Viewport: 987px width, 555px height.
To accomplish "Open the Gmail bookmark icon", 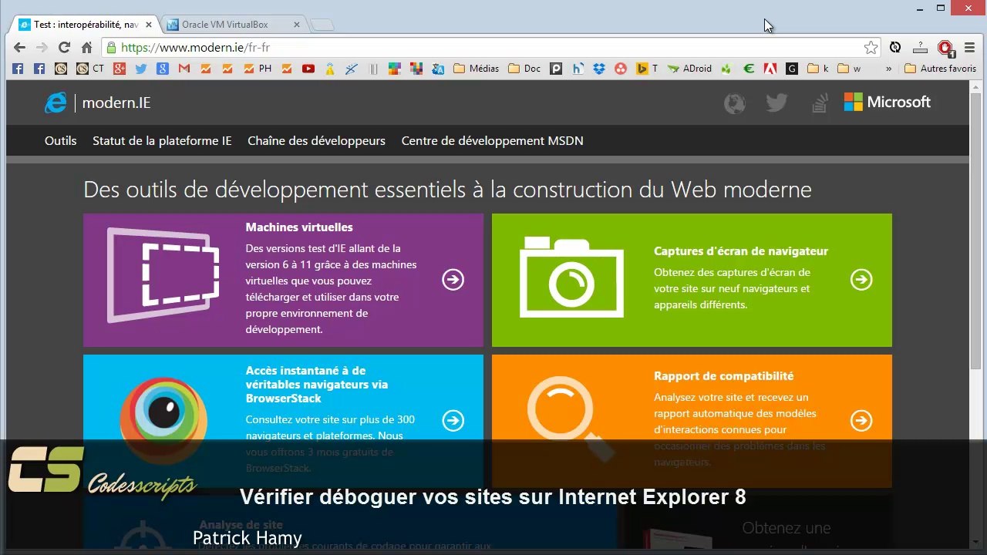I will (x=184, y=69).
